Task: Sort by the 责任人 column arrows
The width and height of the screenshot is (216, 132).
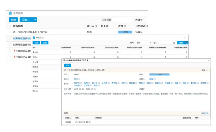Action: pyautogui.click(x=95, y=26)
